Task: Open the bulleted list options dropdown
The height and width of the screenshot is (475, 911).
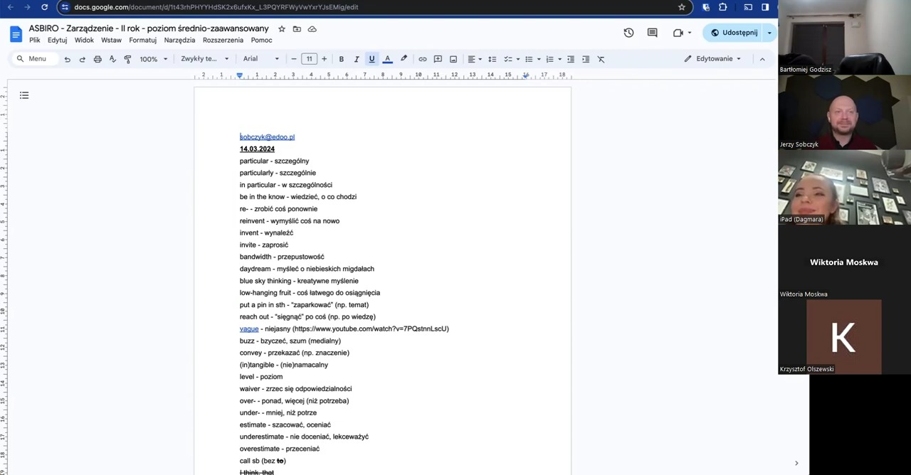Action: click(532, 59)
